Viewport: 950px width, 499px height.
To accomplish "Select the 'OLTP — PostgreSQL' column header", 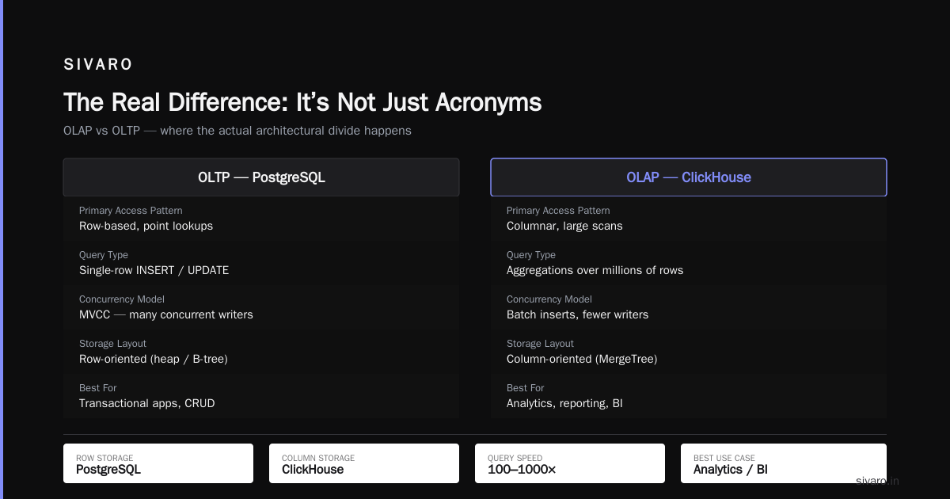I will tap(261, 177).
